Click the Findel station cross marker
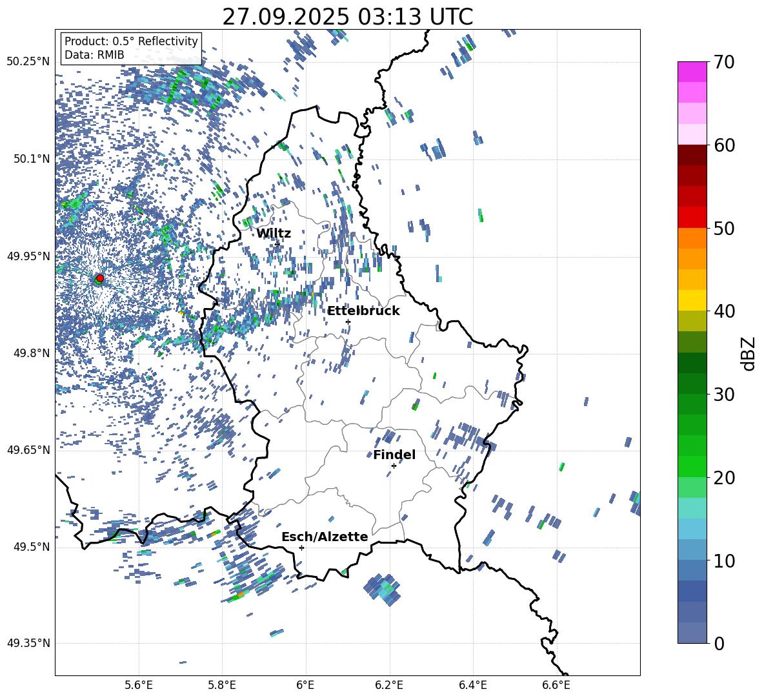The image size is (764, 698). [394, 466]
